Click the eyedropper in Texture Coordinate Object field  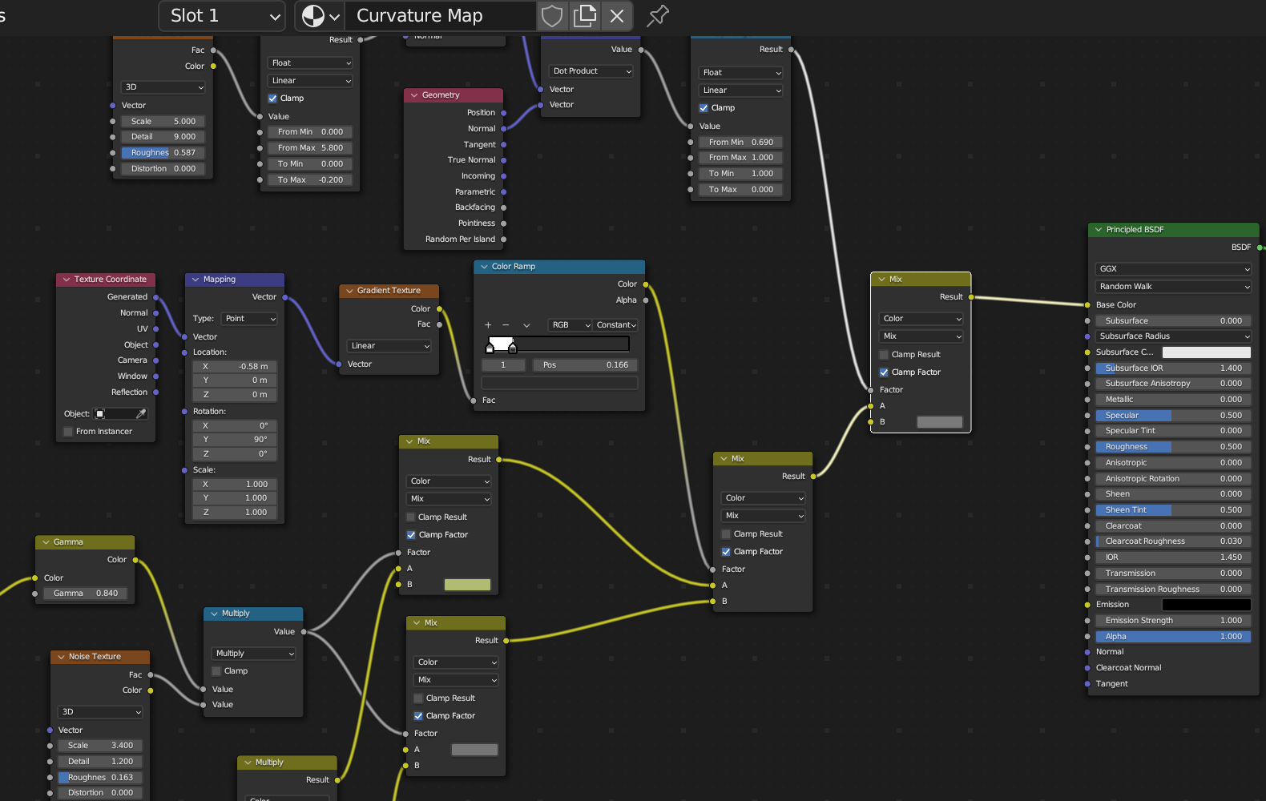click(141, 414)
